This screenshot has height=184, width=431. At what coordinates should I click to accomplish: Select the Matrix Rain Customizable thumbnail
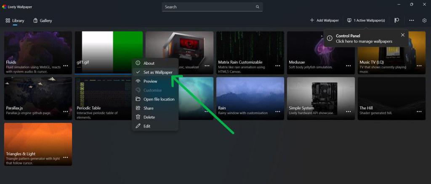click(250, 53)
